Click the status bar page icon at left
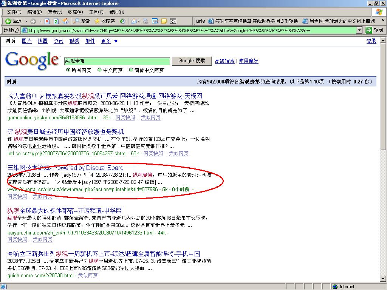This screenshot has height=290, width=387. (3, 287)
